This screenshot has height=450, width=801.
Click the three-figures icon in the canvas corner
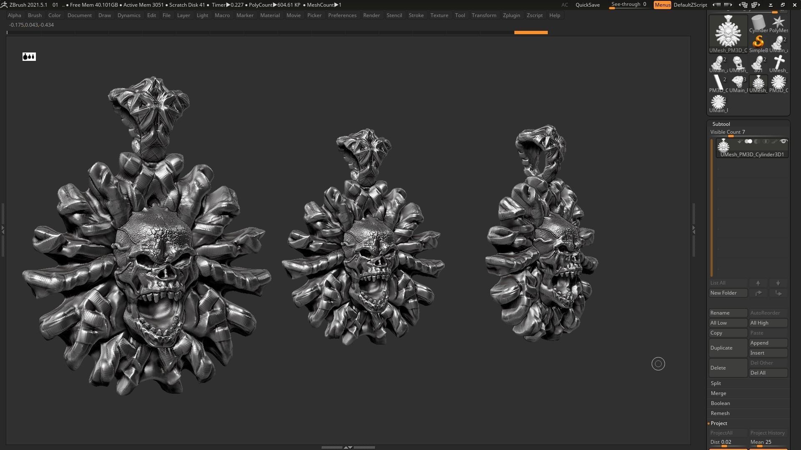pyautogui.click(x=29, y=57)
